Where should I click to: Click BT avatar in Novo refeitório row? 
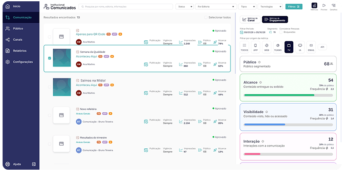[79, 122]
